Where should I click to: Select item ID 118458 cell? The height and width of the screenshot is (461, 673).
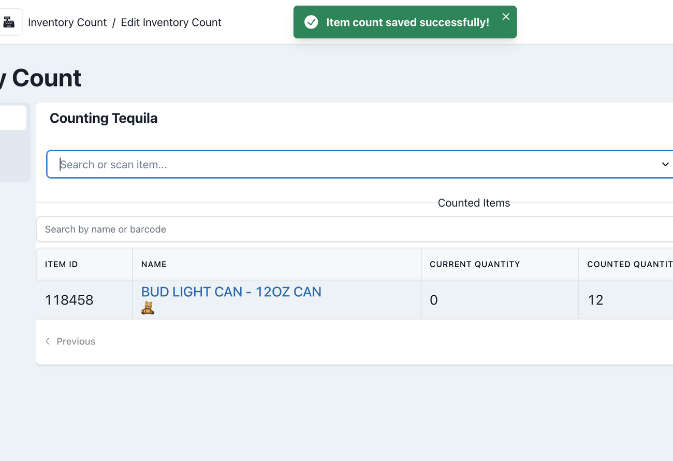point(69,300)
